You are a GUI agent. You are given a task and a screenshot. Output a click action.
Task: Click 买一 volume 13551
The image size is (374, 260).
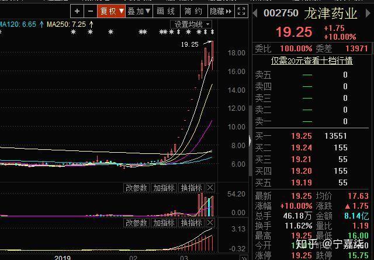(x=335, y=136)
